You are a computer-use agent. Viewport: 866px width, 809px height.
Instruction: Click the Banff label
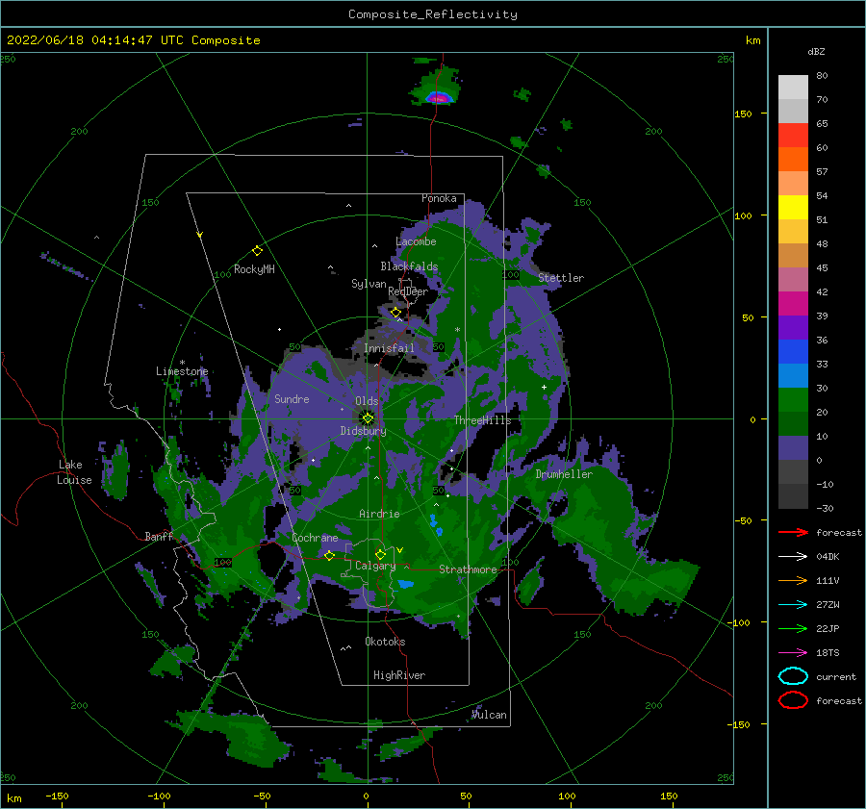(159, 536)
